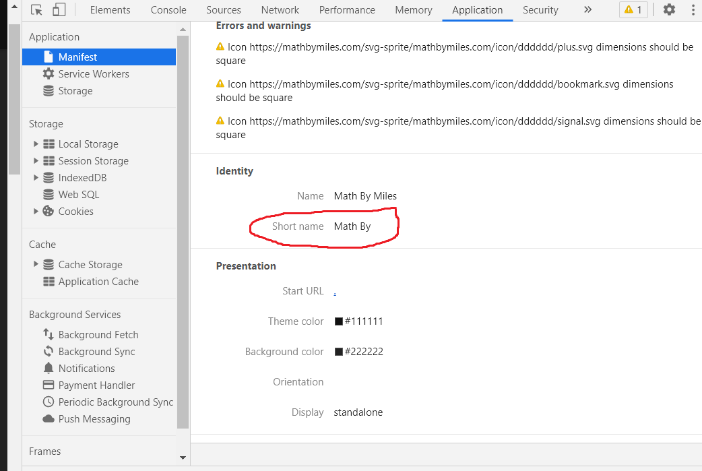Click the Service Workers gear icon
Screen dimensions: 702x471
(x=49, y=73)
